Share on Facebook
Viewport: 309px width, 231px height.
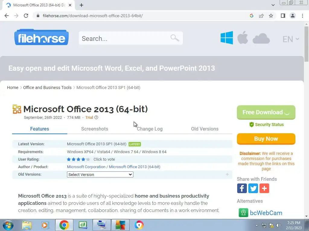(242, 188)
